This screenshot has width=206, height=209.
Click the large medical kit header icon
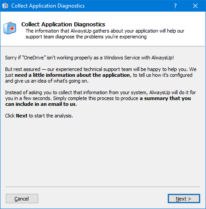[10, 28]
